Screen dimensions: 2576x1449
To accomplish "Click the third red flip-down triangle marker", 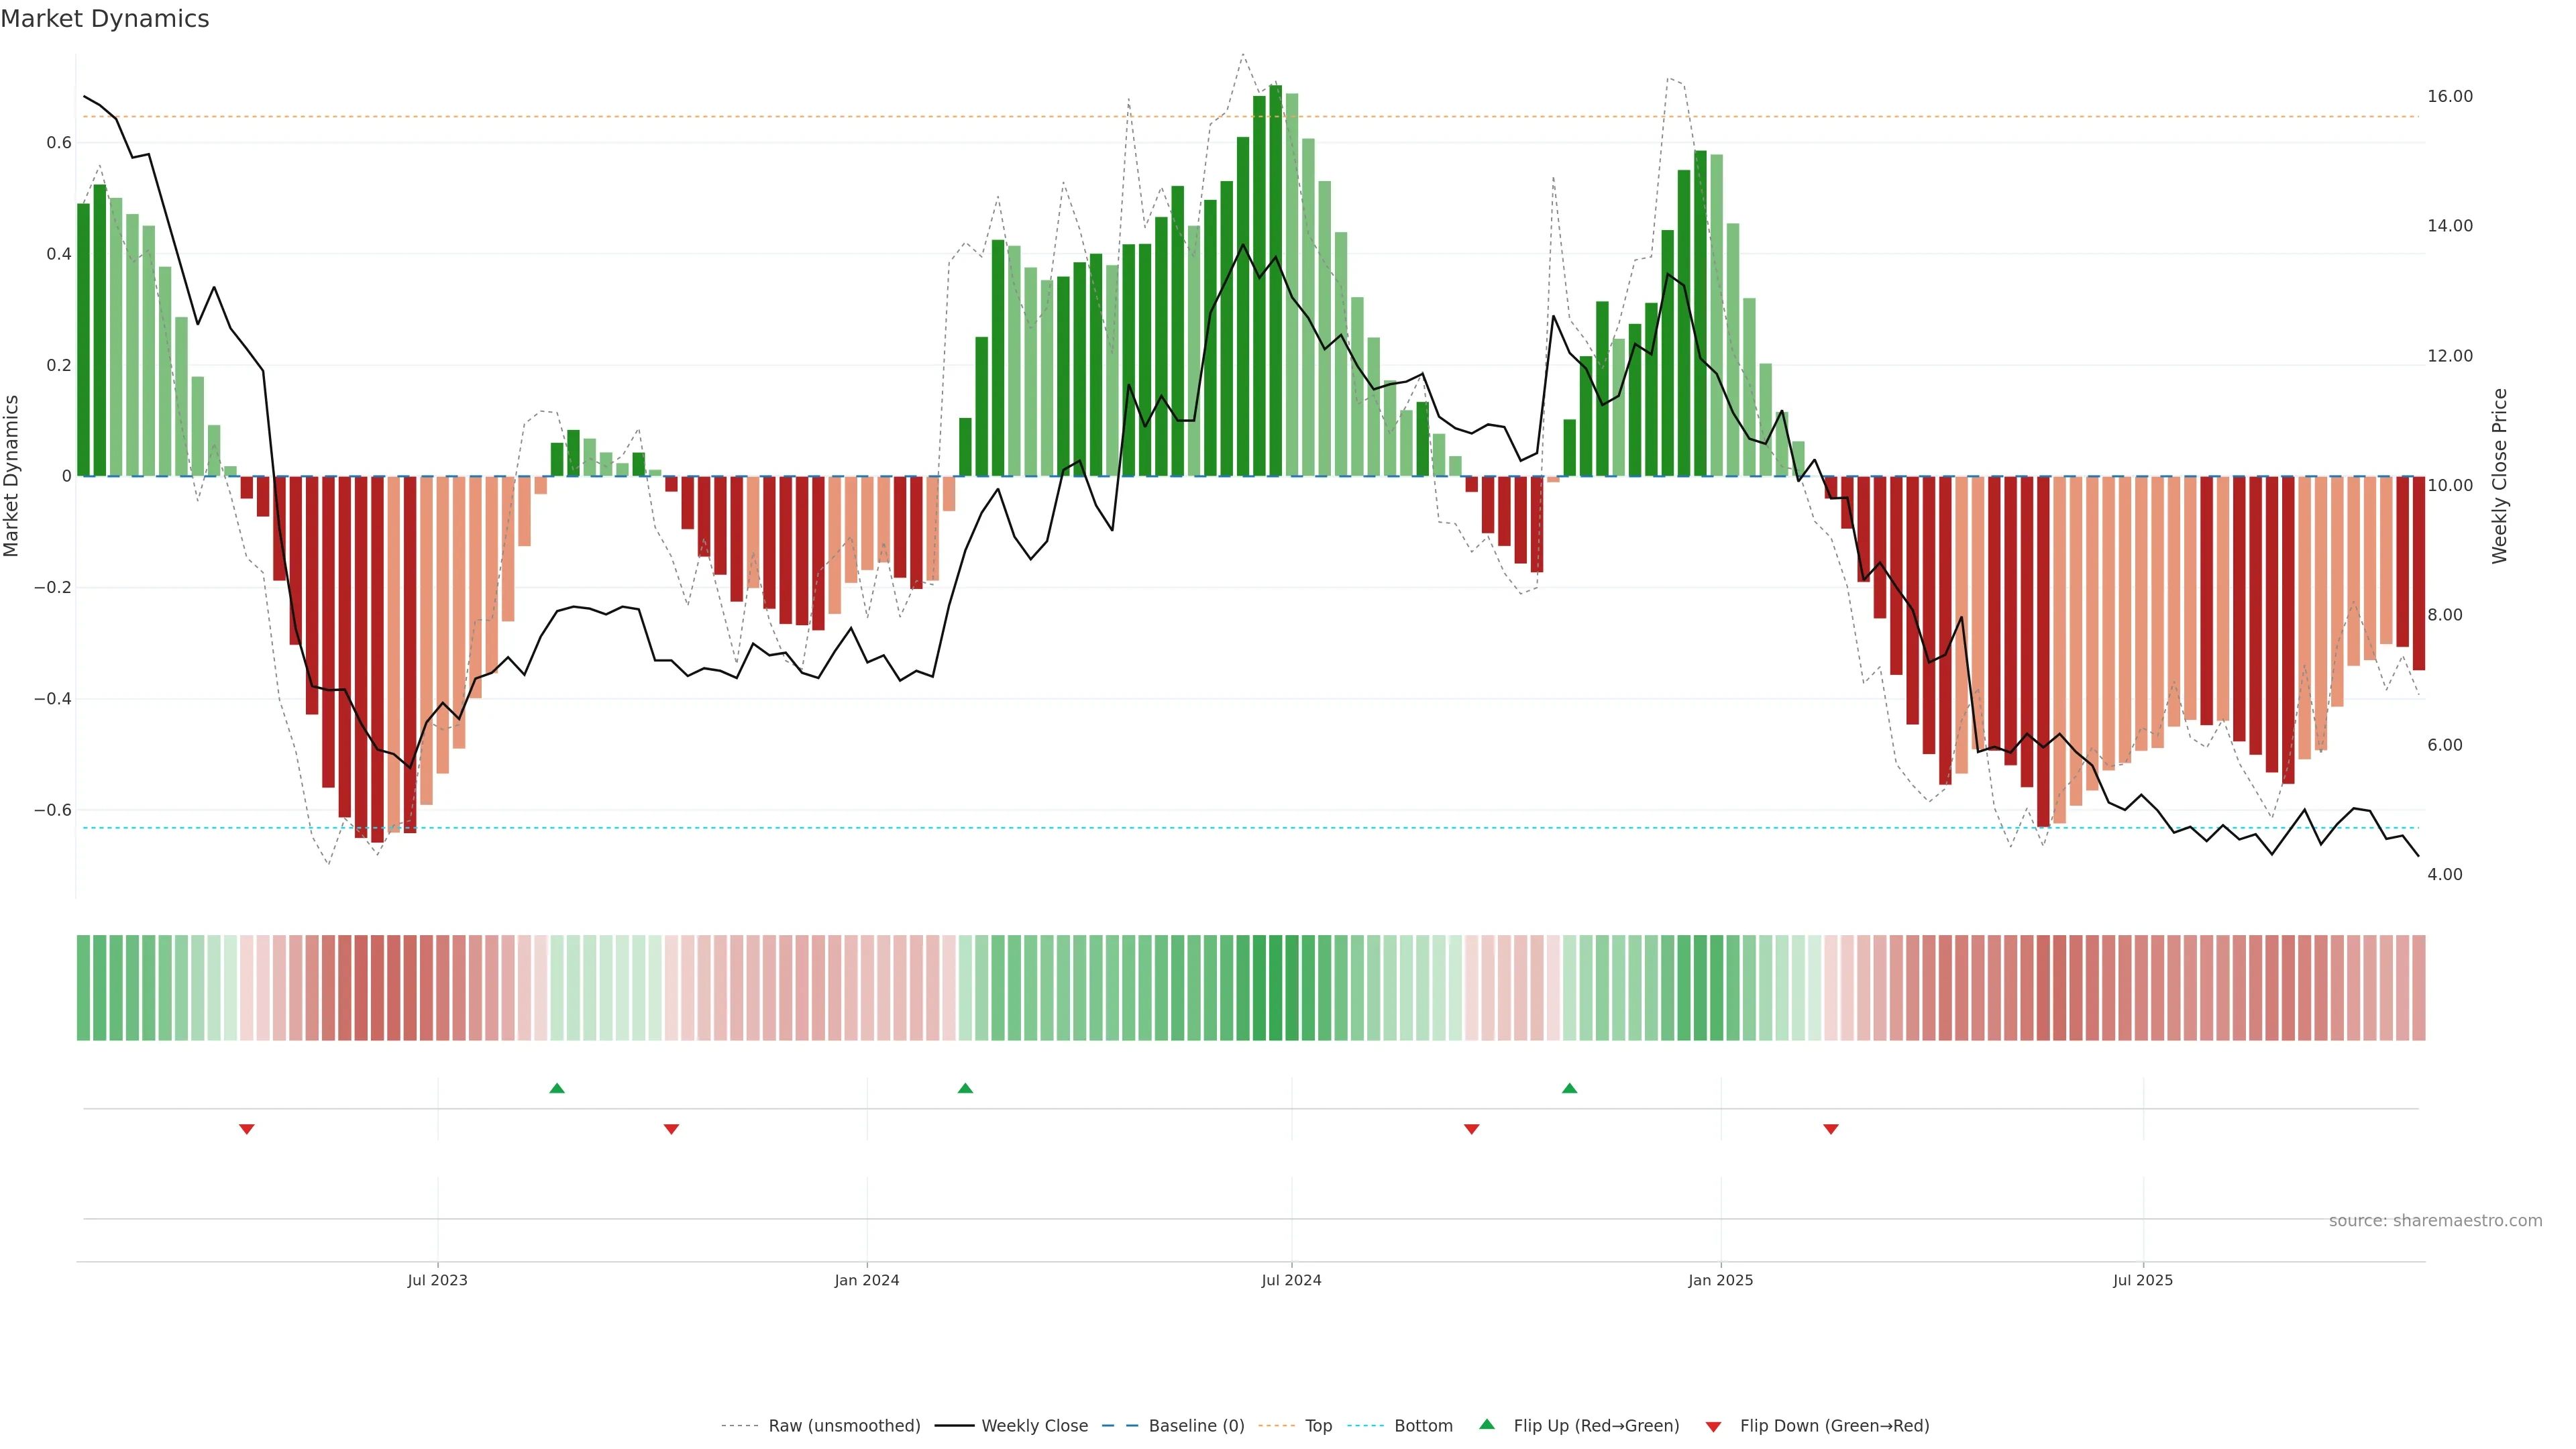I will pos(1471,1129).
